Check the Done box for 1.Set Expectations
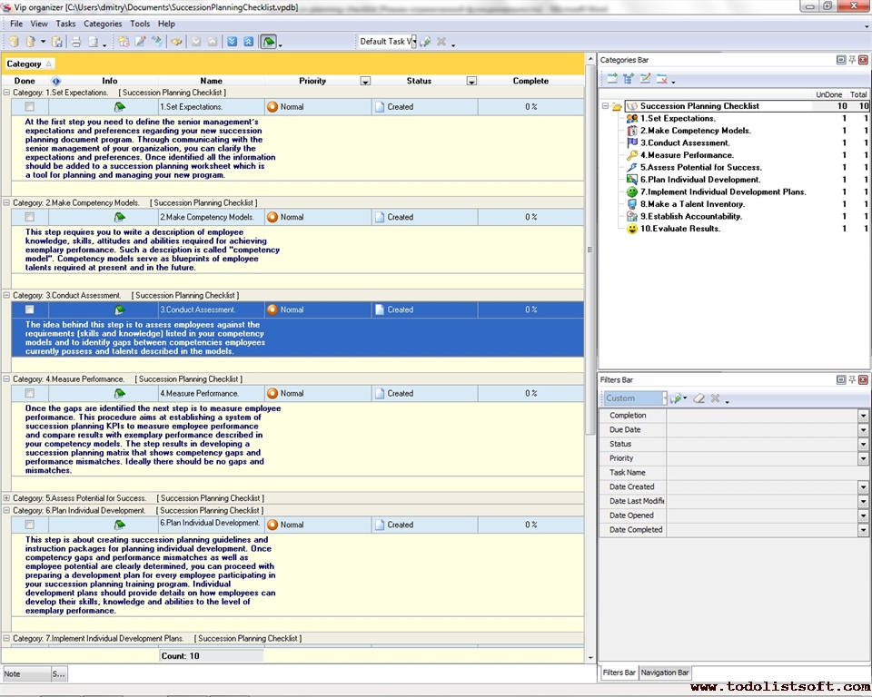 point(30,107)
